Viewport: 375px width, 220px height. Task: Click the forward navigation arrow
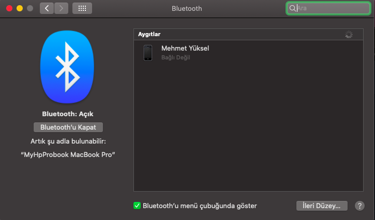coord(62,9)
